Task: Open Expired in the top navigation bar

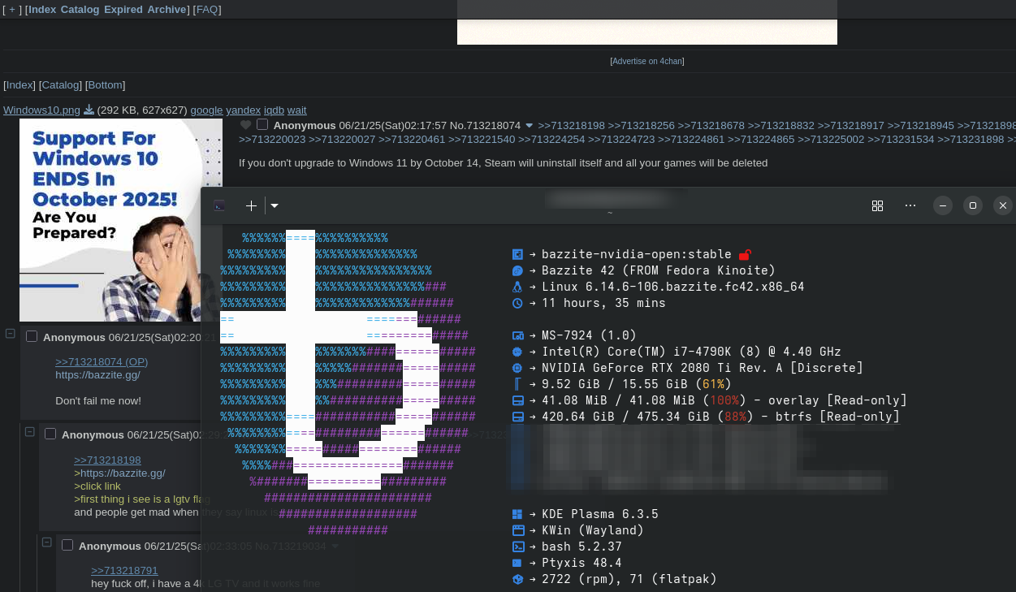Action: click(123, 10)
